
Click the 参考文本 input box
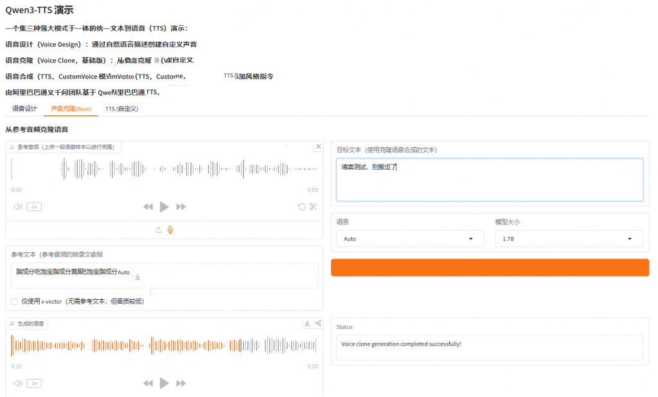pos(164,275)
